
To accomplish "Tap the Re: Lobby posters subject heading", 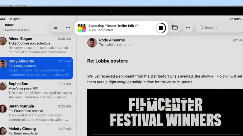I will click(x=107, y=61).
